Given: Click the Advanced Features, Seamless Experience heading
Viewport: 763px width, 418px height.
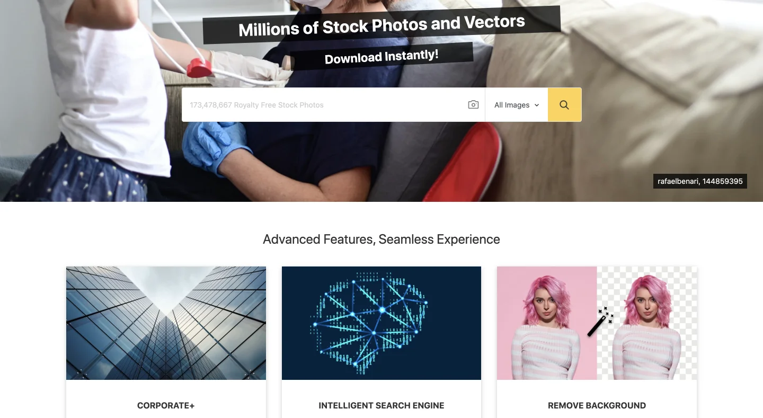Looking at the screenshot, I should coord(381,239).
